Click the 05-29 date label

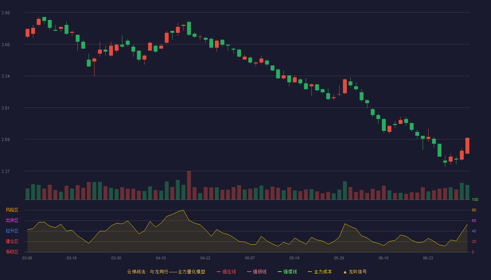click(x=339, y=258)
